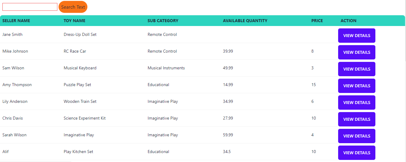This screenshot has width=406, height=162.
Task: Open View Details for RC Race Car
Action: point(356,52)
